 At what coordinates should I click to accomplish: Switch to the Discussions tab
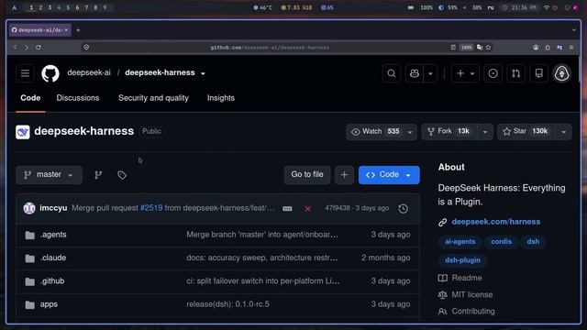pos(78,98)
